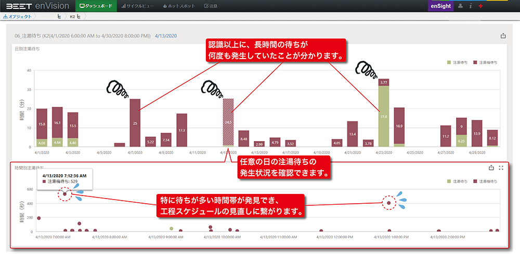Toggle 注湯待ち legend in daily chart
Screen dimensions: 520x254
[458, 62]
